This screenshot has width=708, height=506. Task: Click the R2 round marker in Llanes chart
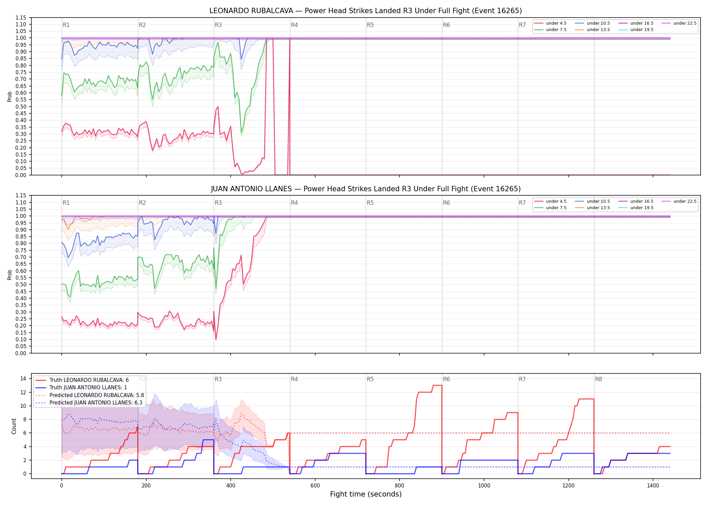[x=142, y=203]
